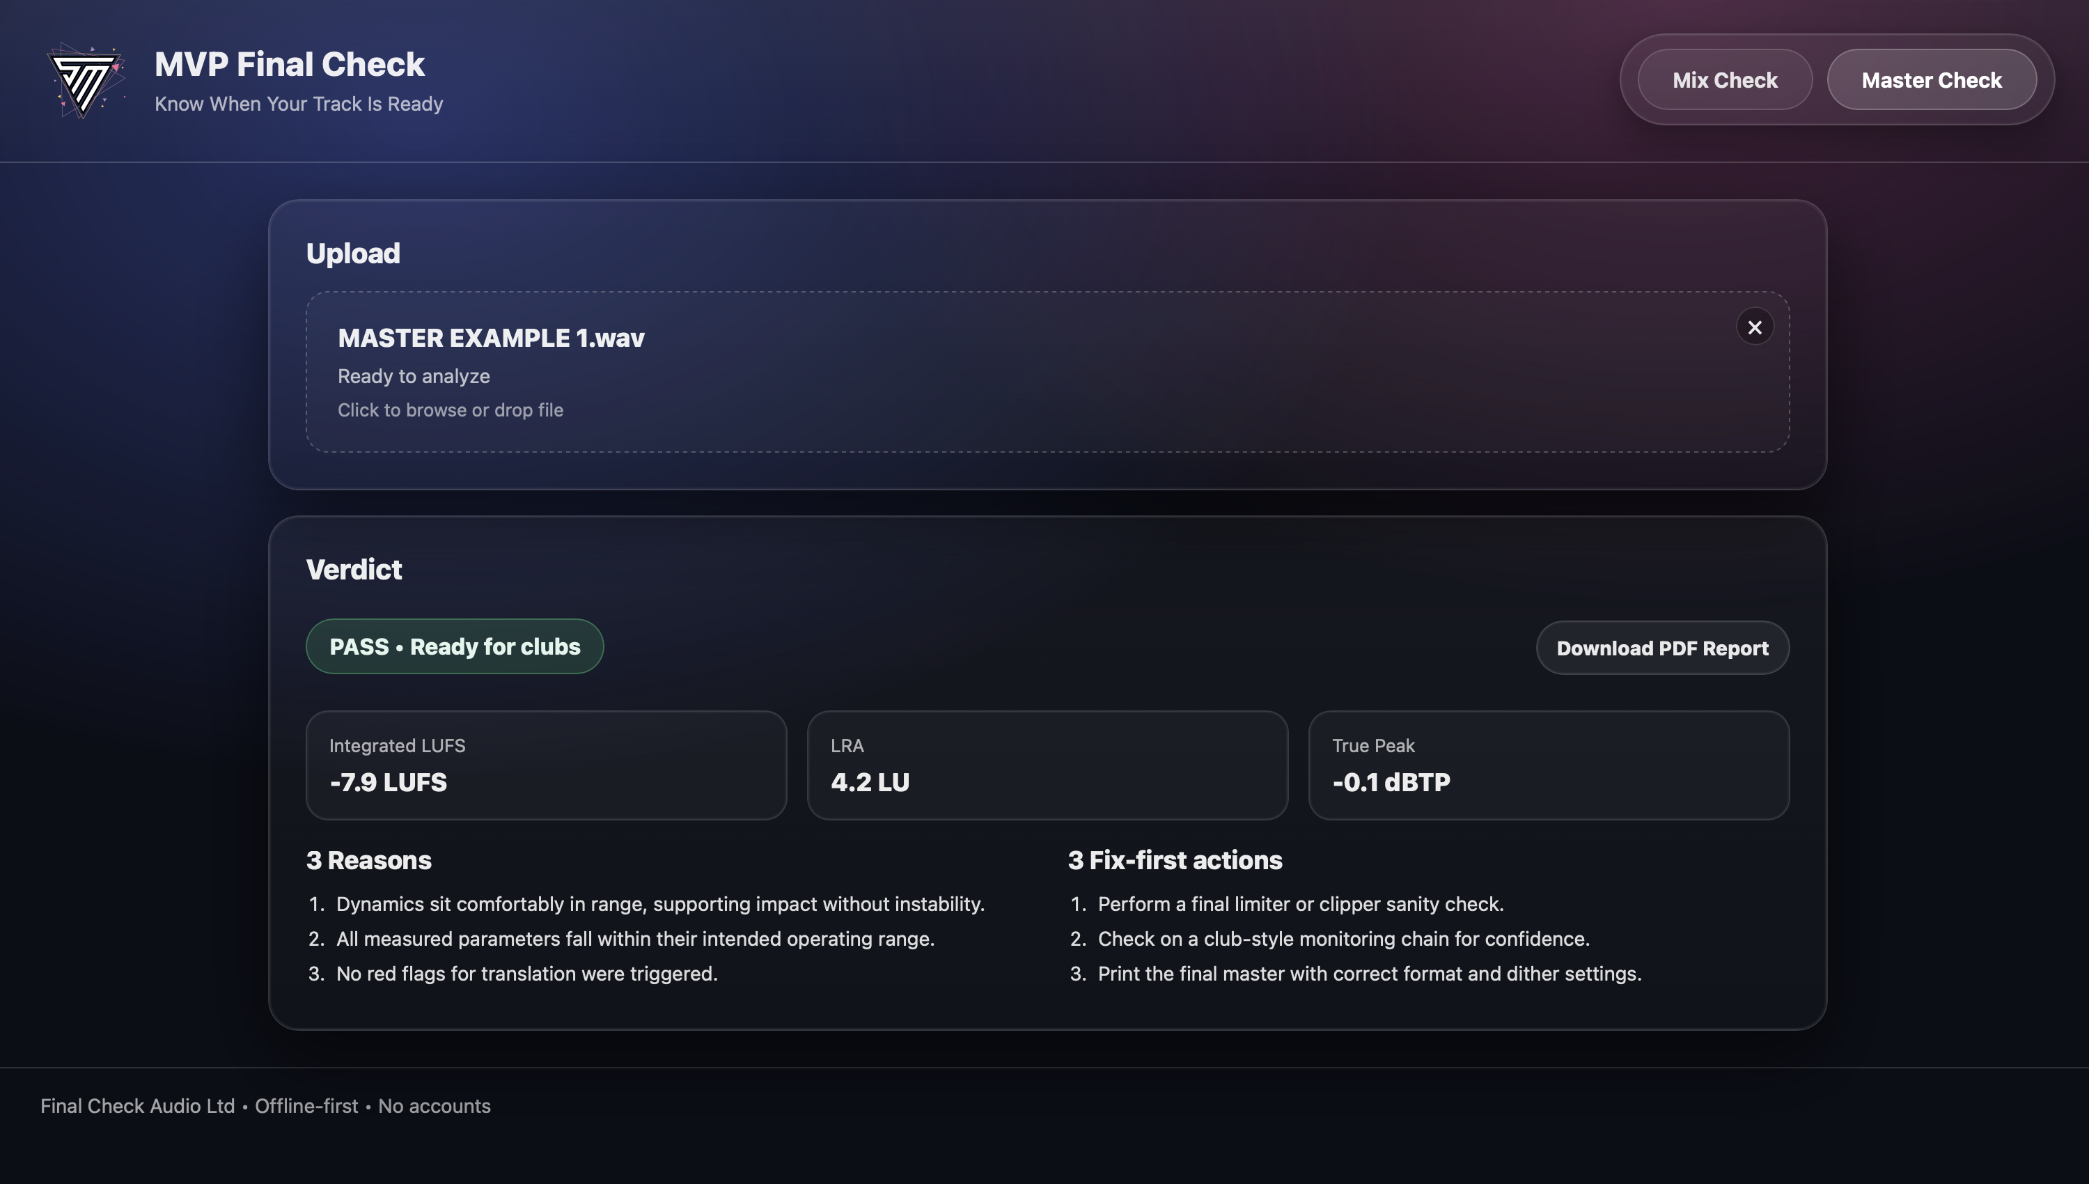The width and height of the screenshot is (2089, 1184).
Task: Click the True Peak -0.1 dBTP card
Action: click(1548, 765)
